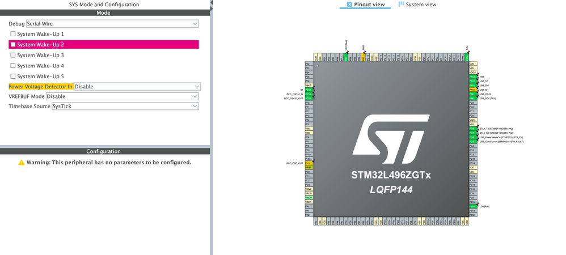Click the yellow PB3 pin labeled SWO
The height and width of the screenshot is (255, 566).
(363, 57)
